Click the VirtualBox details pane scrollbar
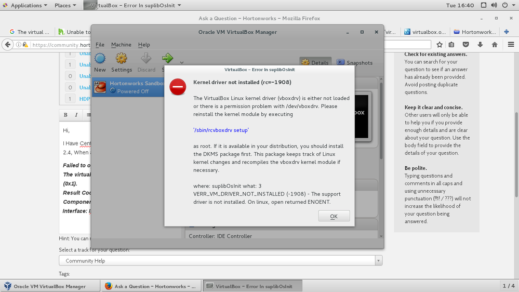This screenshot has height=292, width=519. point(381,119)
